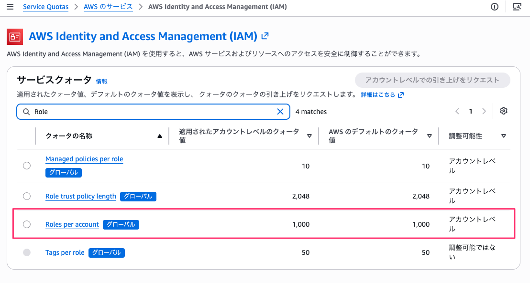Open 詳細はこちら learn more link
Image resolution: width=530 pixels, height=283 pixels.
(382, 95)
